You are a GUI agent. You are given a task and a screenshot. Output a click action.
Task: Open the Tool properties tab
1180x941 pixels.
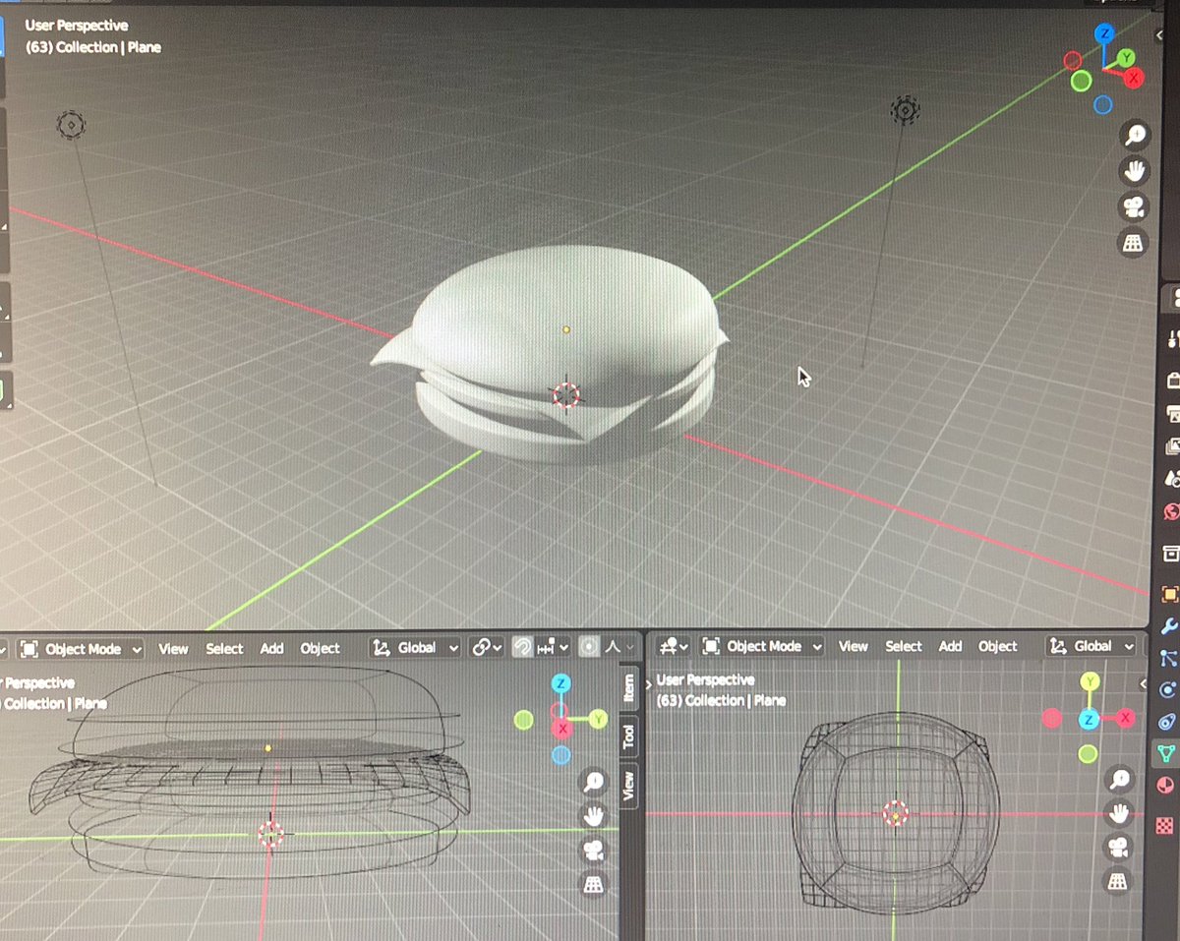(x=1171, y=340)
